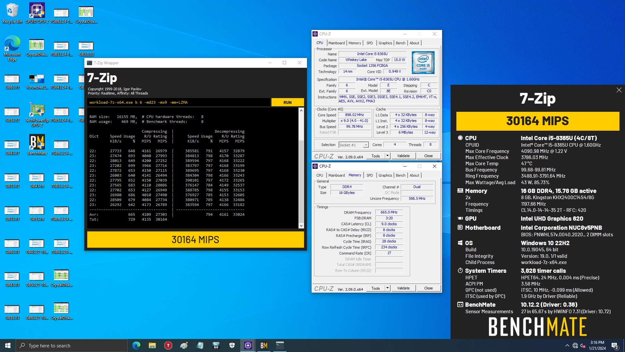Close the BenchMate result overlay with X

[x=619, y=90]
